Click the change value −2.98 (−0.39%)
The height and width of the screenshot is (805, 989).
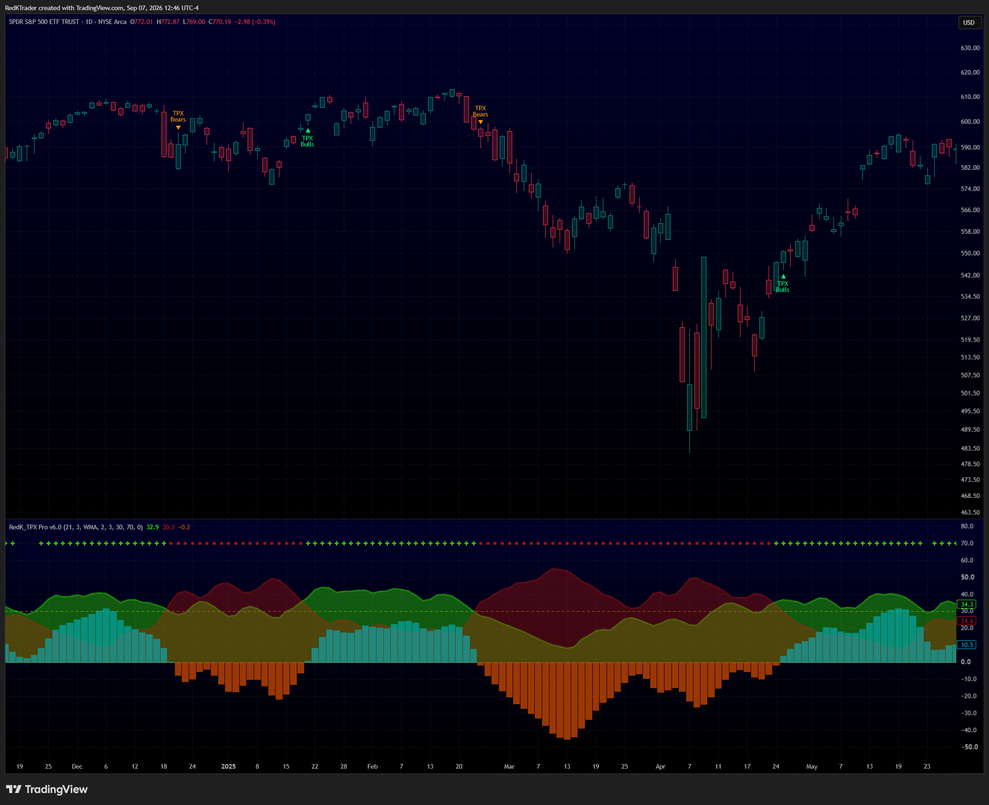point(255,22)
